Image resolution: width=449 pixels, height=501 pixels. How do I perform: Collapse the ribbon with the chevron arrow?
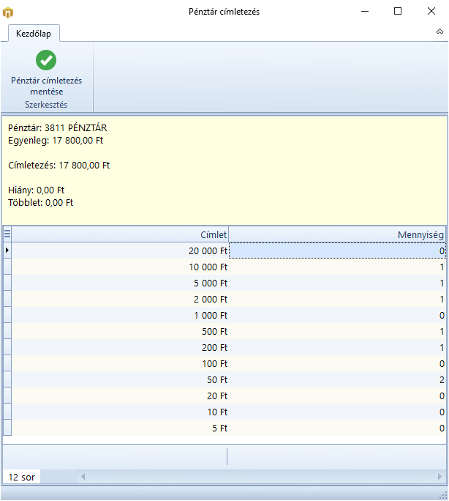tap(439, 32)
